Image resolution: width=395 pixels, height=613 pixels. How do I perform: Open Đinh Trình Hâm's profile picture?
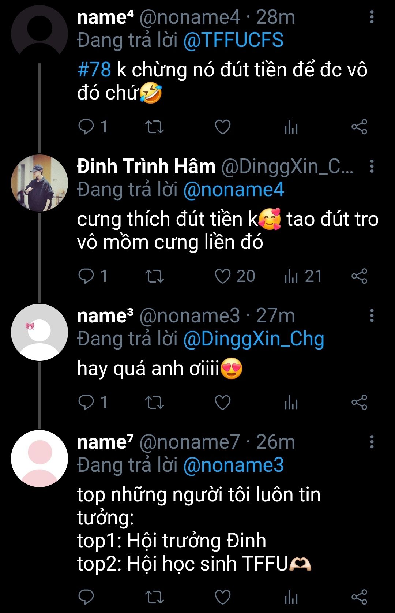click(x=39, y=183)
